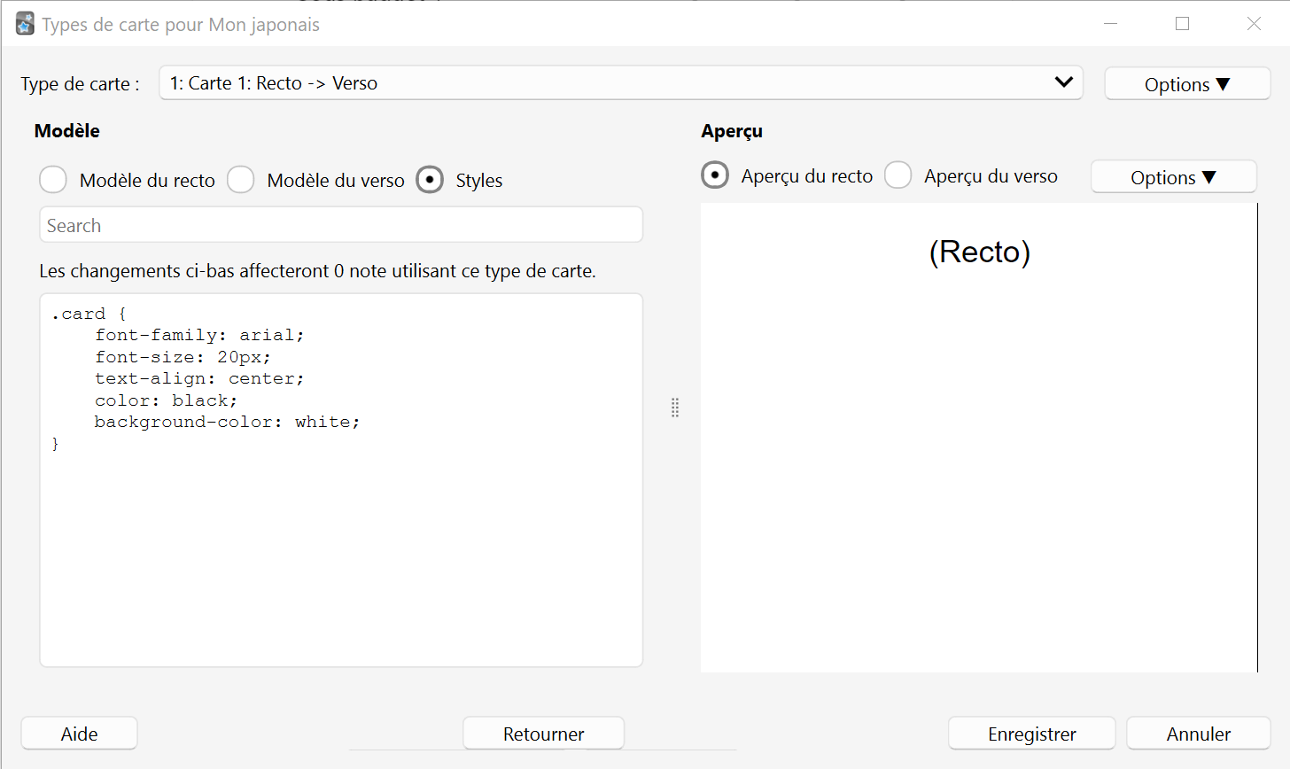
Task: Expand the top Options menu button
Action: (x=1187, y=84)
